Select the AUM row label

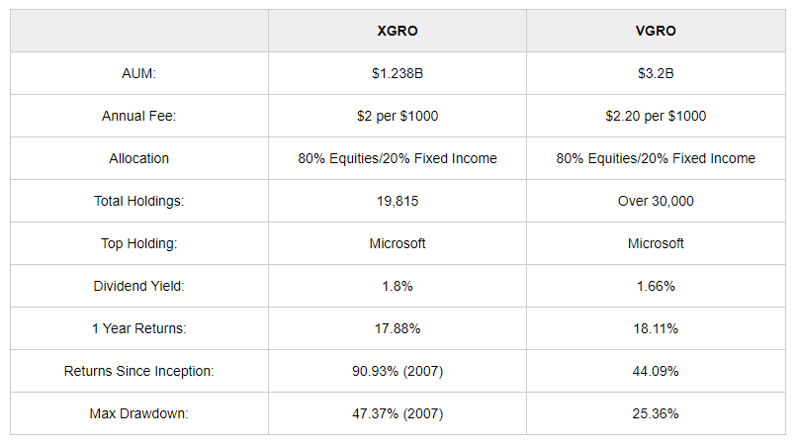[139, 73]
